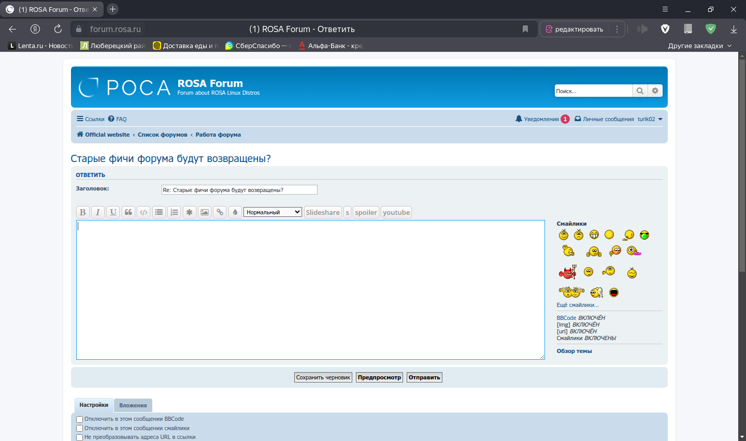The image size is (746, 441).
Task: Apply italic formatting with the I button
Action: coord(98,212)
